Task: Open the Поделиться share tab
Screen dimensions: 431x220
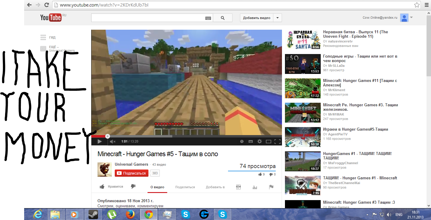Action: tap(185, 187)
